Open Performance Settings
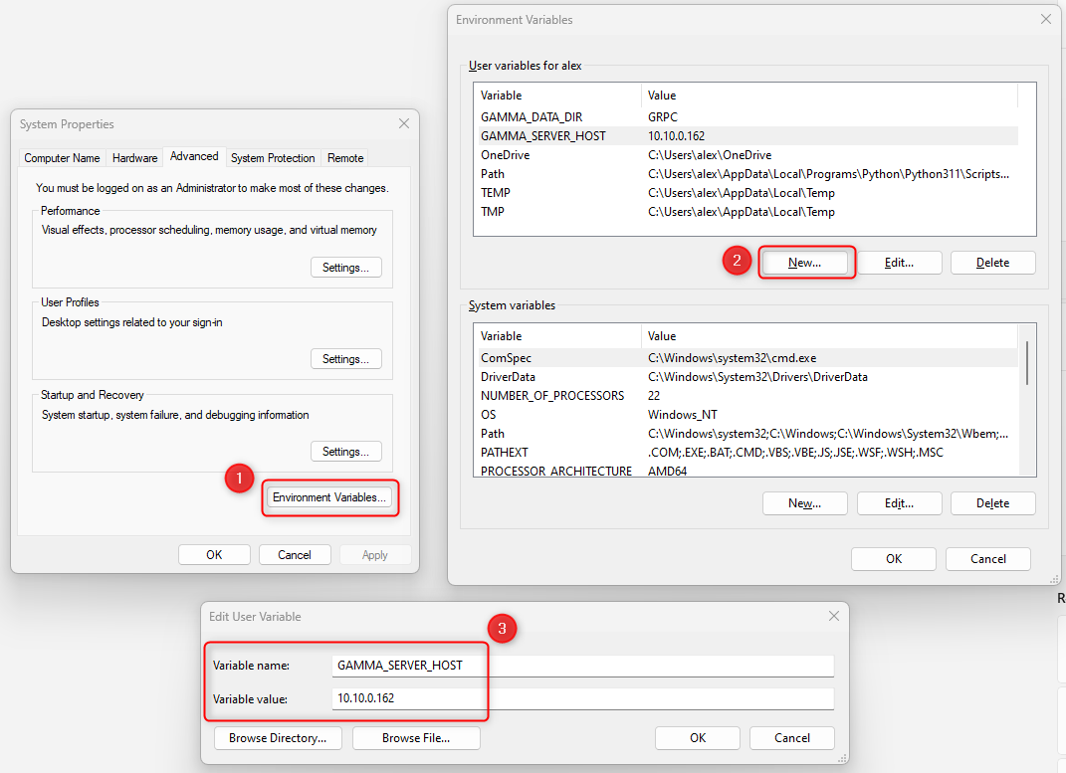Viewport: 1066px width, 773px height. click(x=345, y=268)
